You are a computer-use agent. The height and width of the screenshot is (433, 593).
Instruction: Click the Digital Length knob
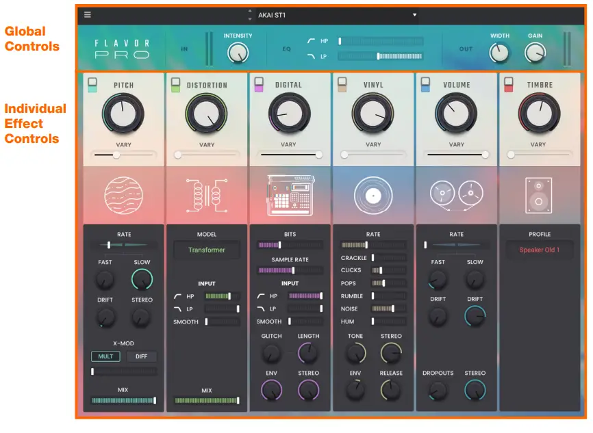[308, 353]
